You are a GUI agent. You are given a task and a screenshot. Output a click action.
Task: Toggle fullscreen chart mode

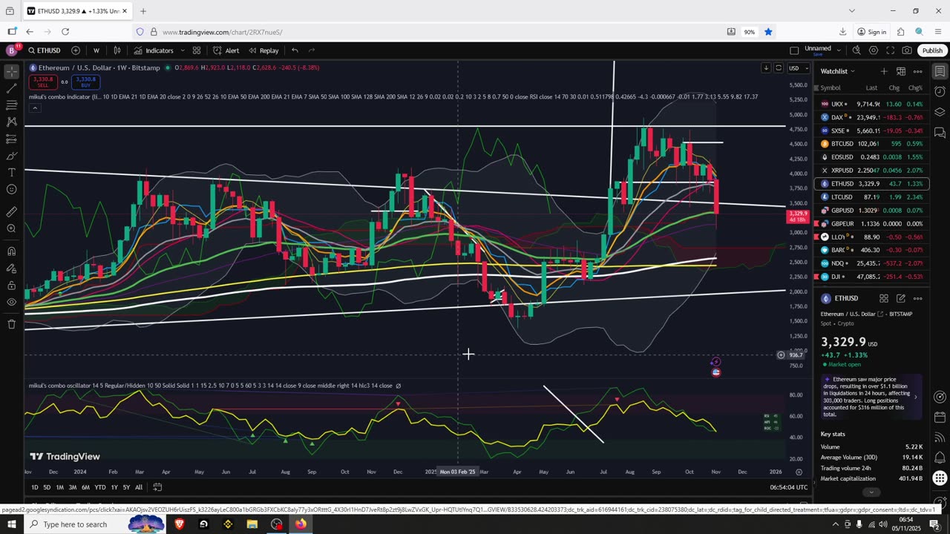[890, 50]
